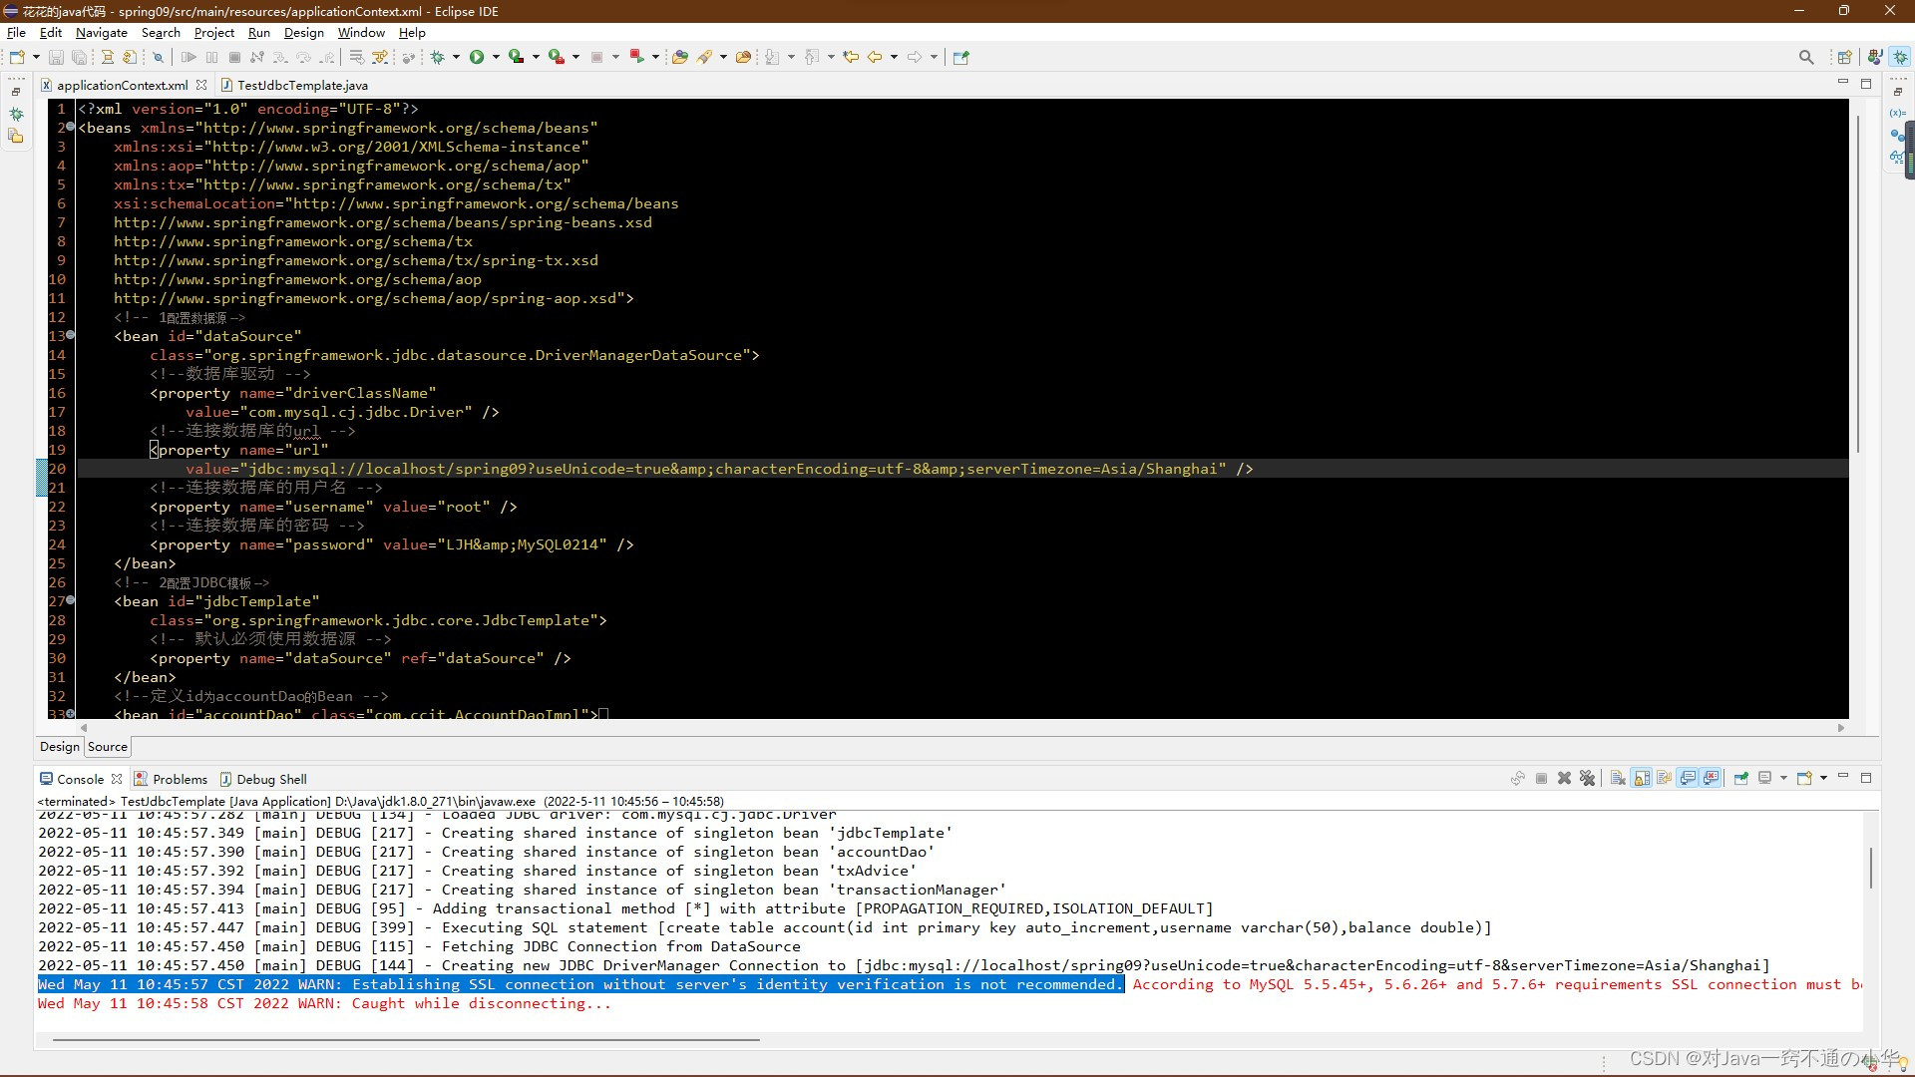Viewport: 1915px width, 1077px height.
Task: Expand the New wizard dropdown arrow
Action: [36, 57]
